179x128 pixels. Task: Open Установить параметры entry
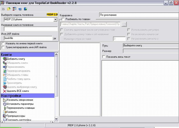20,104
